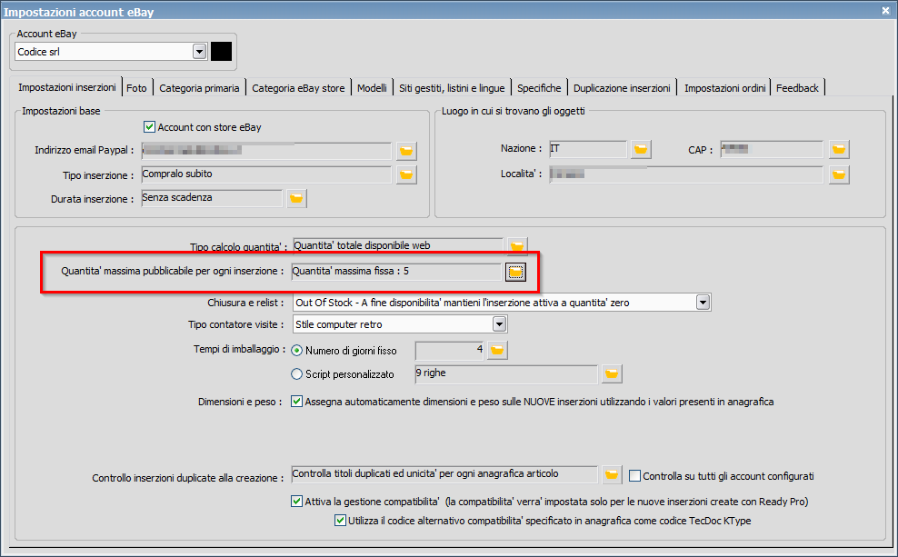Expand the Chiusura e relist dropdown
The width and height of the screenshot is (898, 557).
point(703,303)
